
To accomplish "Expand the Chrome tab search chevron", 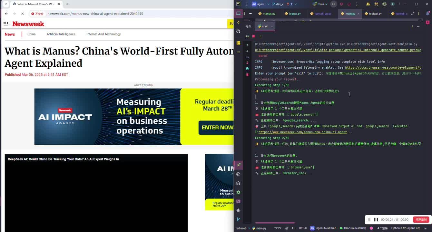I will tap(6, 4).
